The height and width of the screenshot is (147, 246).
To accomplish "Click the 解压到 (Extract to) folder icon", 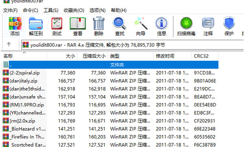I will pyautogui.click(x=36, y=23).
